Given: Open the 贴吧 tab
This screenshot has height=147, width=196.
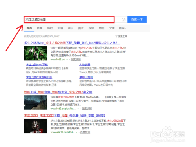Looking at the screenshot, I should 50,28.
